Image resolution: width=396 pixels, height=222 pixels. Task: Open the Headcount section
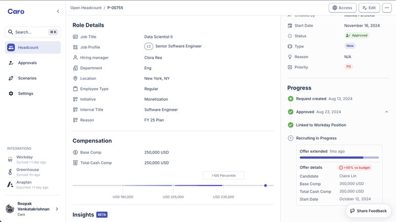pos(32,48)
